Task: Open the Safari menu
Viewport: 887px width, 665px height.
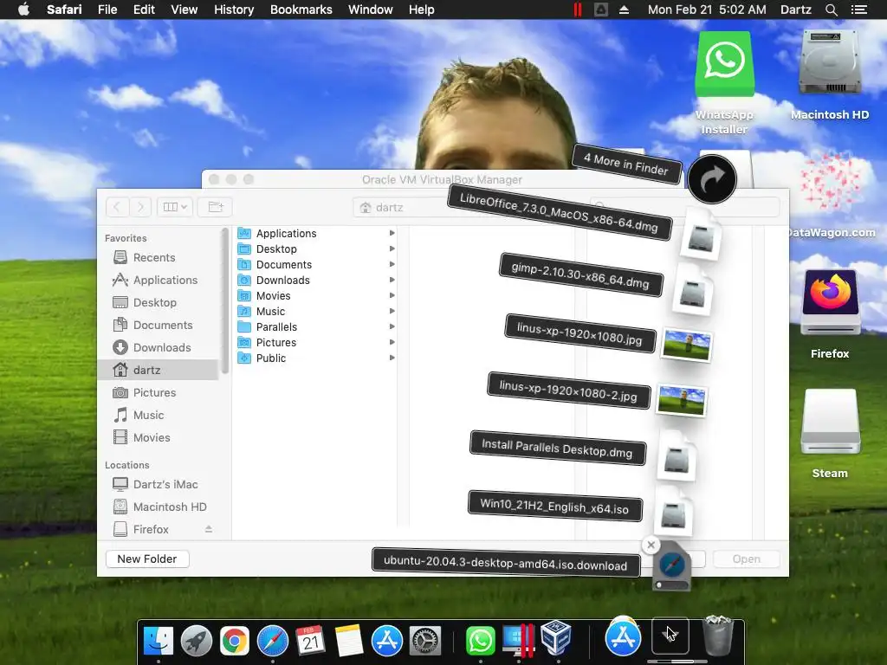Action: [64, 10]
